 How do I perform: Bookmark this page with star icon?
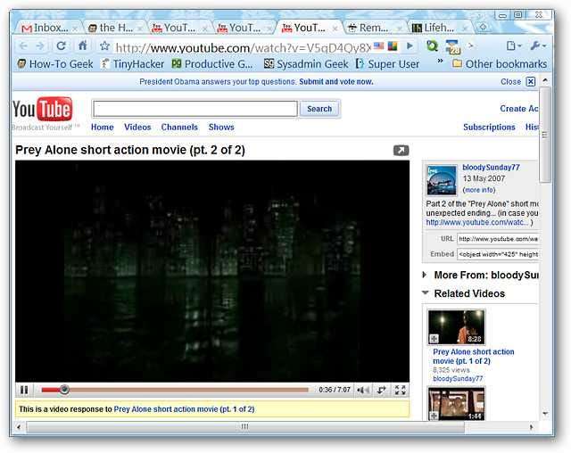[104, 46]
